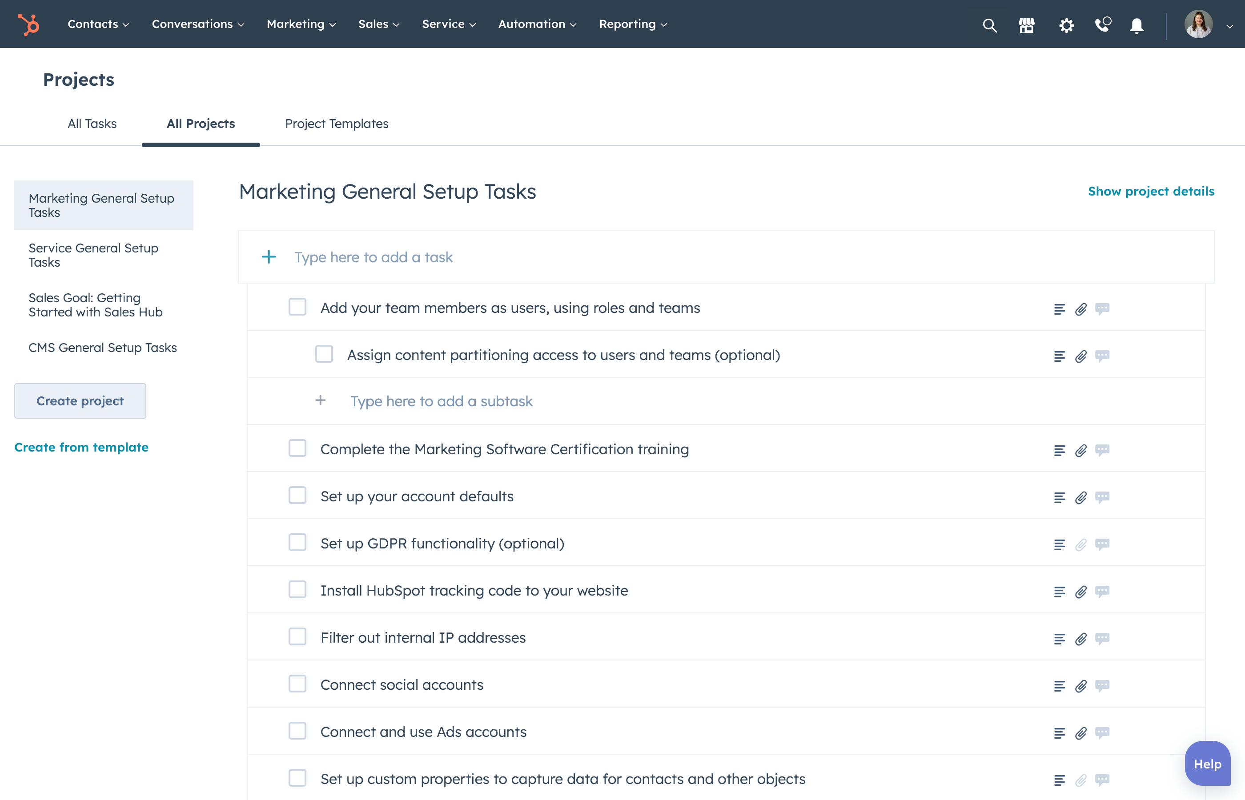Switch to the All Projects tab
This screenshot has height=800, width=1245.
click(201, 124)
